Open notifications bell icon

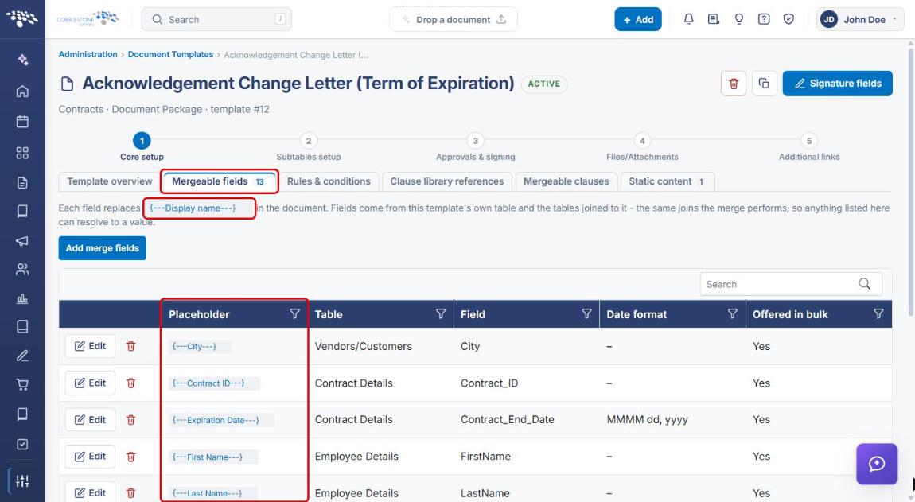click(688, 19)
